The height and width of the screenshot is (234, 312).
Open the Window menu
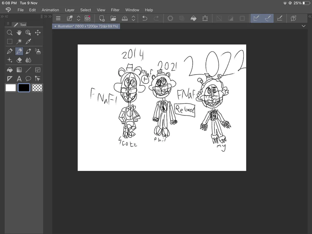coord(132,10)
